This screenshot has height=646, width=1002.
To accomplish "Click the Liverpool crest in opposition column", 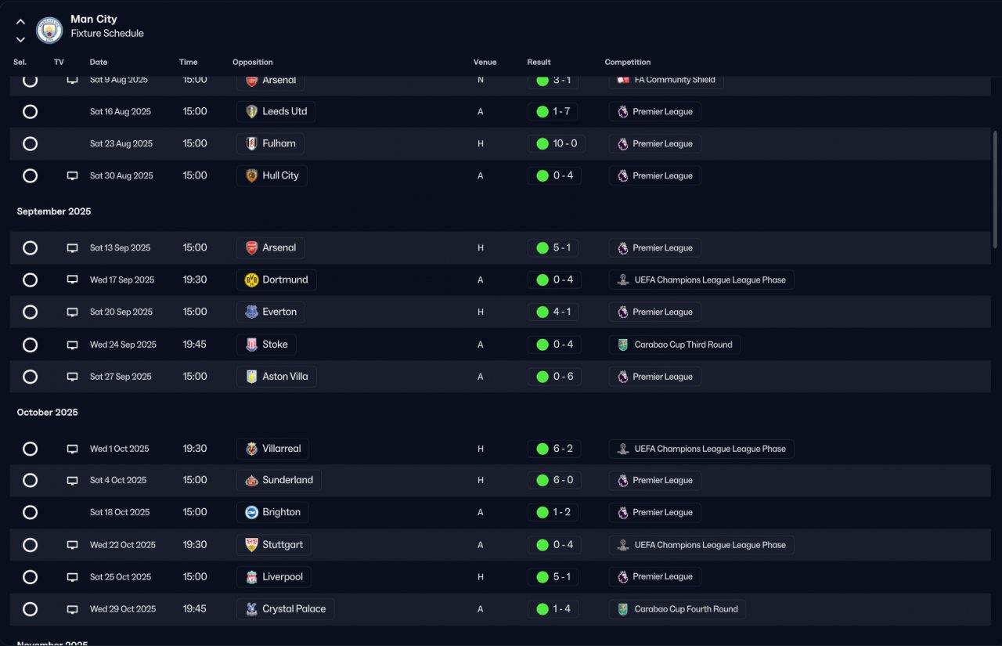I will (x=251, y=577).
